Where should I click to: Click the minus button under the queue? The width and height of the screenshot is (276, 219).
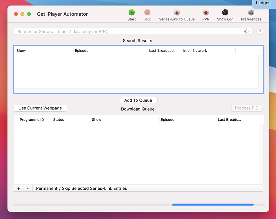tap(28, 188)
